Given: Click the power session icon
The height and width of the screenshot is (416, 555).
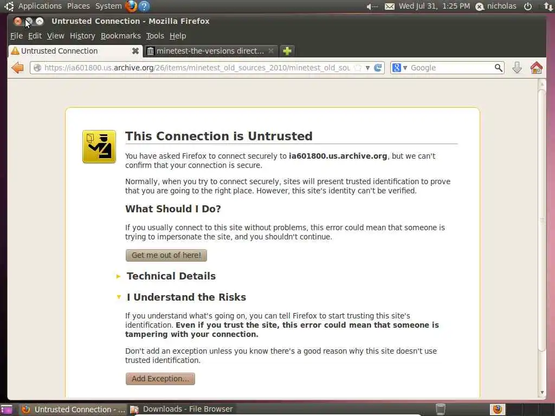Looking at the screenshot, I should [x=528, y=6].
